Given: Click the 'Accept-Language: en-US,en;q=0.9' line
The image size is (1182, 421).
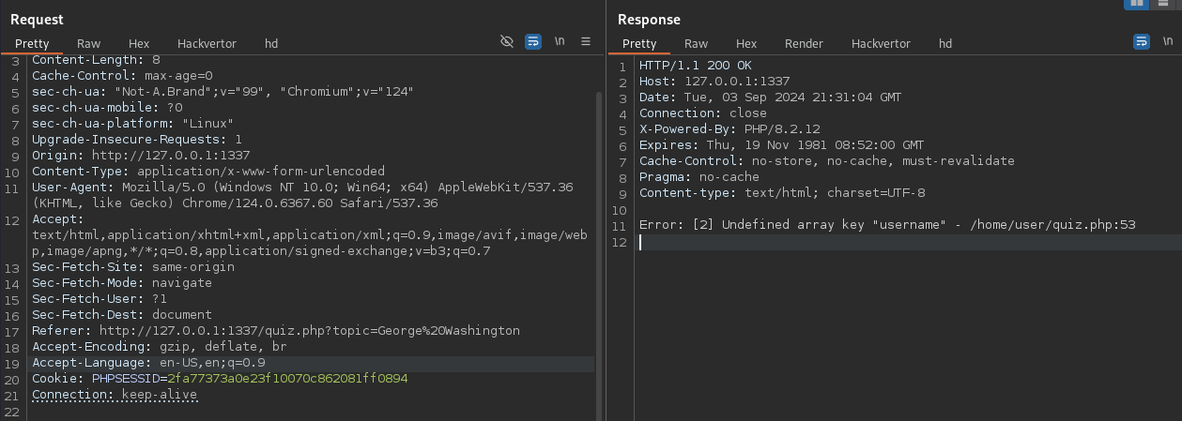Looking at the screenshot, I should 148,363.
